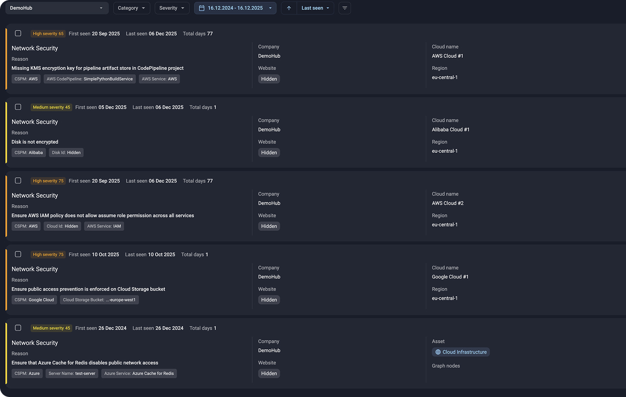
Task: Click the calendar icon in date range
Action: click(202, 8)
